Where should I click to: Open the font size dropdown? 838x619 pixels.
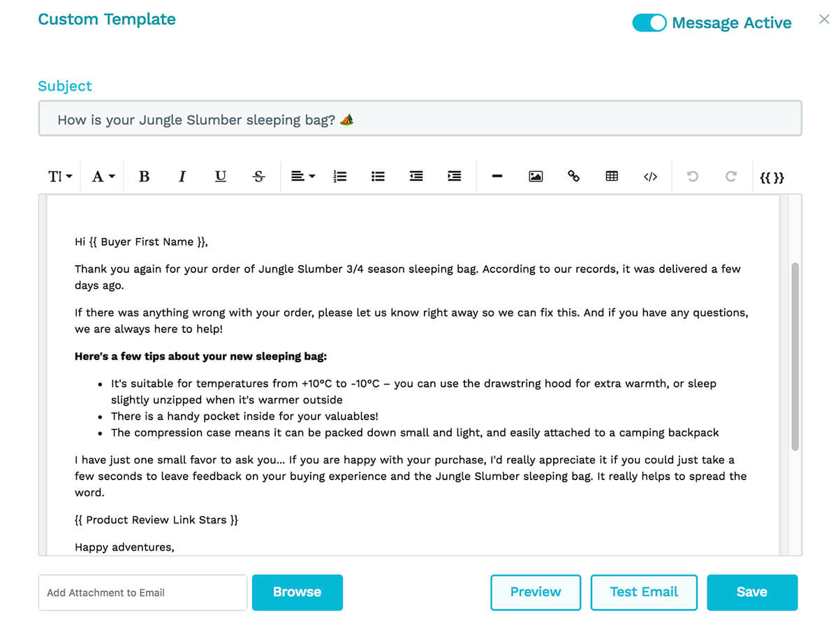[60, 177]
